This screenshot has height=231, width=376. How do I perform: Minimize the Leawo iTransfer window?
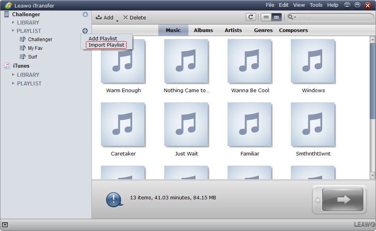click(x=347, y=5)
